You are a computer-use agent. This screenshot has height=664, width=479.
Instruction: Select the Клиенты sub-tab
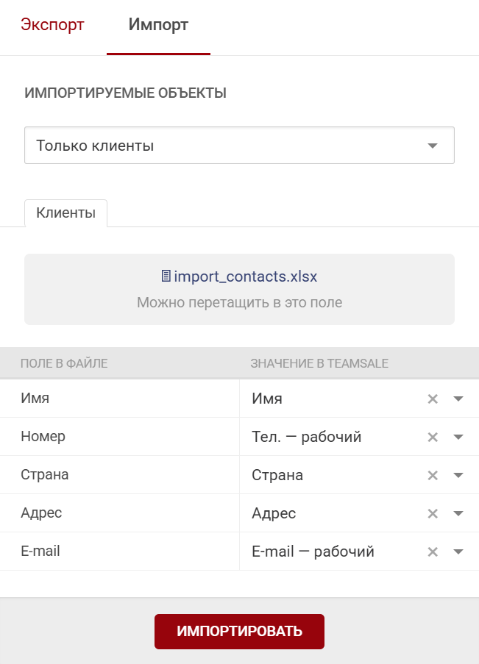pos(65,213)
